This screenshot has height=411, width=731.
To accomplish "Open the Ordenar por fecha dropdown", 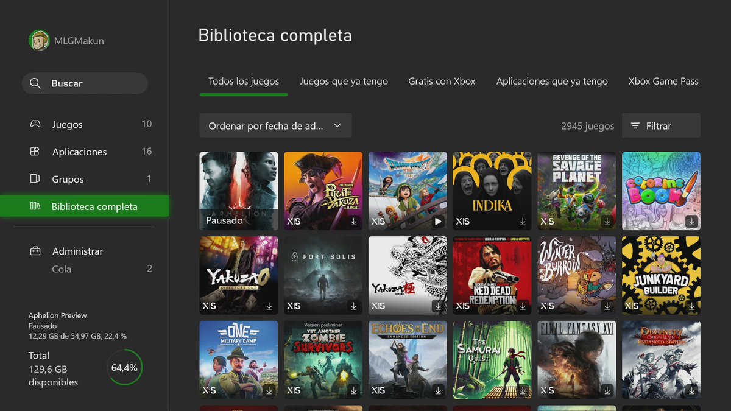I will point(275,125).
